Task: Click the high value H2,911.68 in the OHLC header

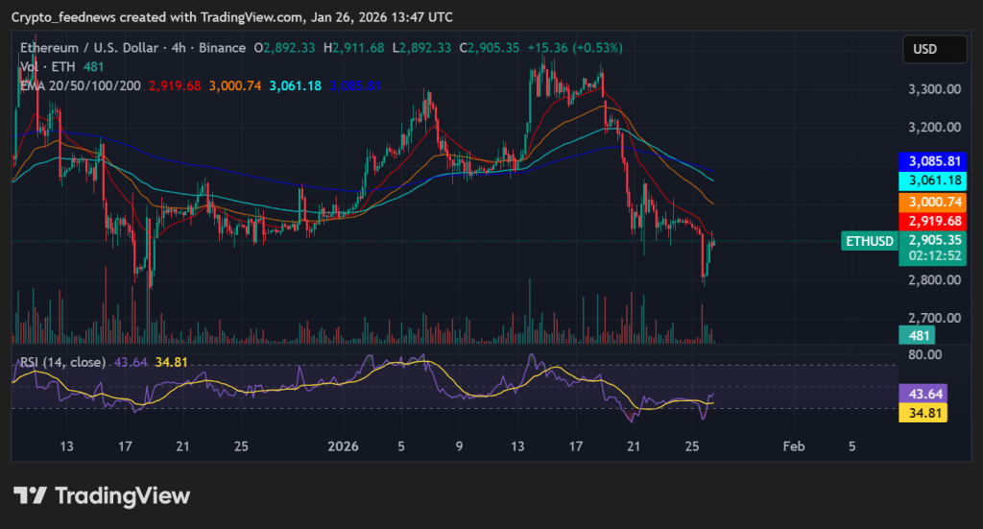Action: coord(353,48)
